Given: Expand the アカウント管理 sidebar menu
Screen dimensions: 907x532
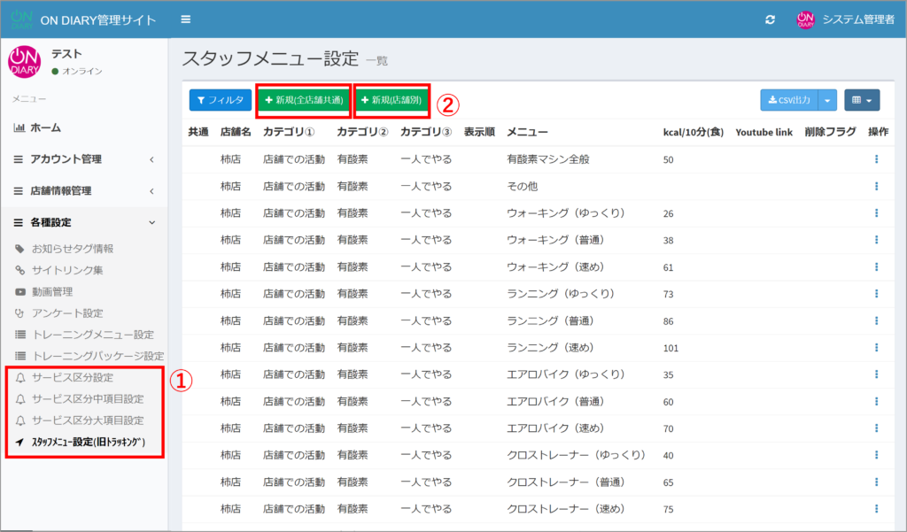Looking at the screenshot, I should point(83,159).
